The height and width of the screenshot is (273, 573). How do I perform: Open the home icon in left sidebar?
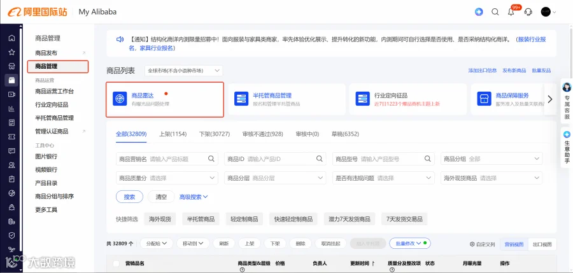(11, 38)
